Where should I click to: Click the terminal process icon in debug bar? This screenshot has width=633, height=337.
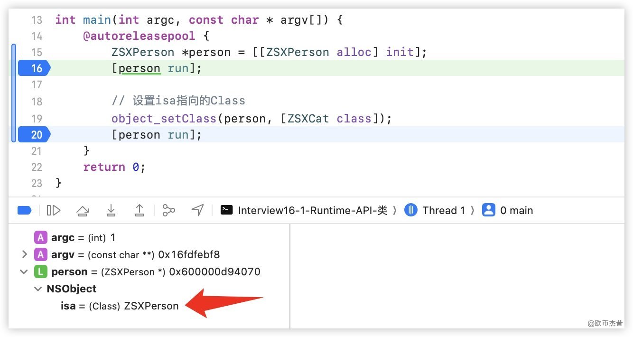[227, 210]
